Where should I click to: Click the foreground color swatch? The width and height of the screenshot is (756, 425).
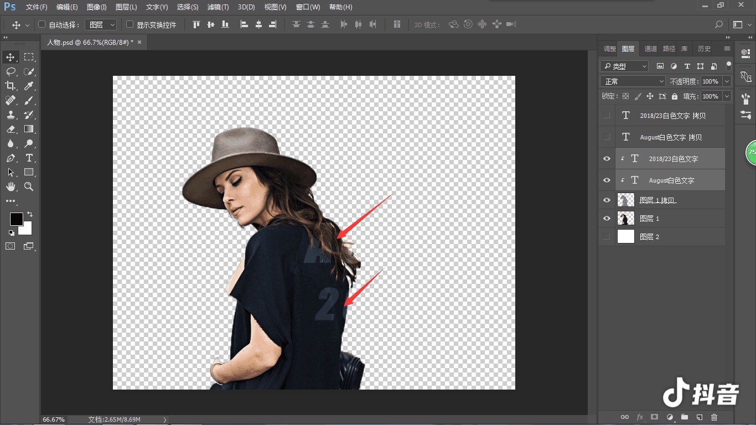pos(17,219)
